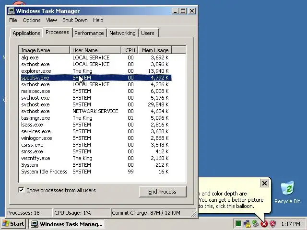This screenshot has width=307, height=230.
Task: Select the System process row
Action: tap(96, 165)
